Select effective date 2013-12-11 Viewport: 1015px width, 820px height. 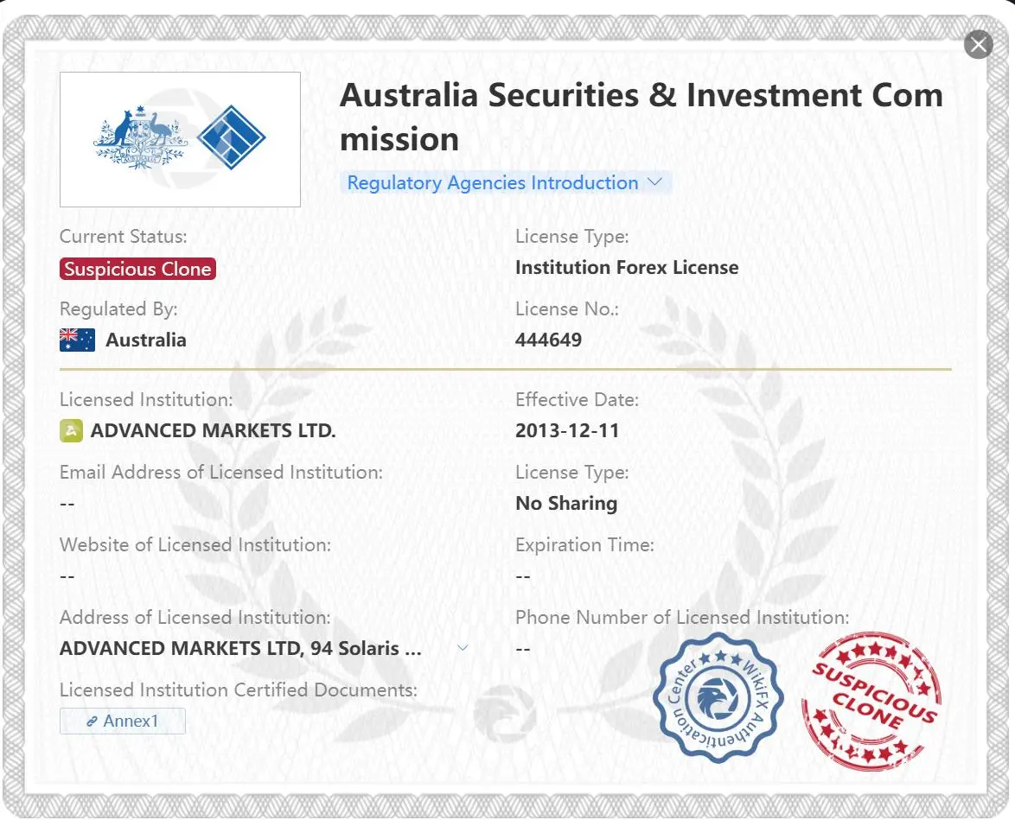coord(567,430)
